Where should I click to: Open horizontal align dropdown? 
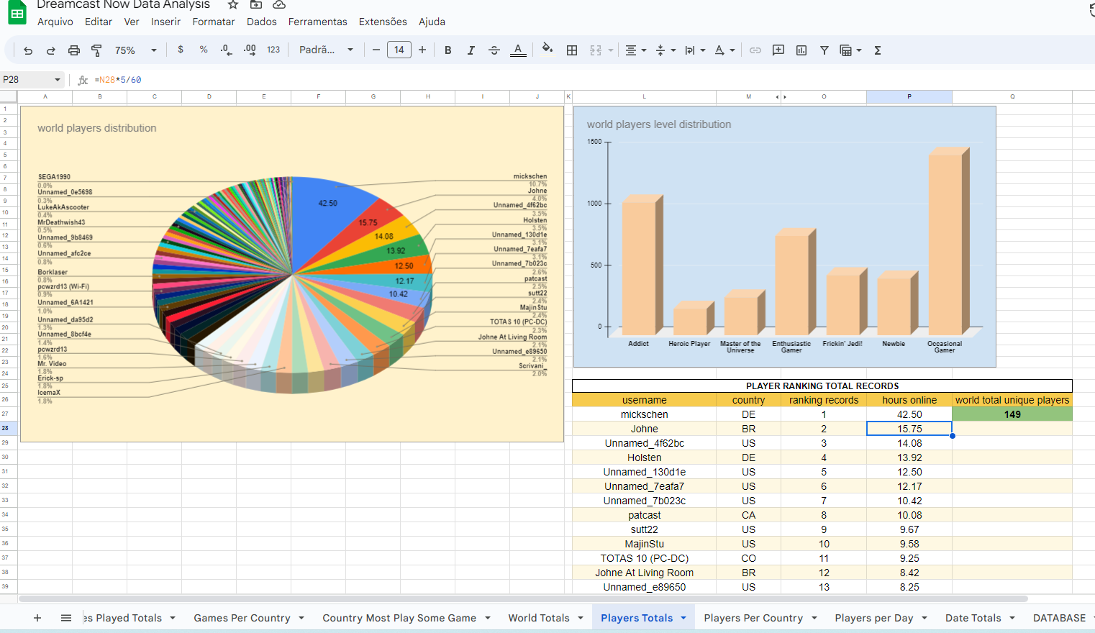[635, 50]
